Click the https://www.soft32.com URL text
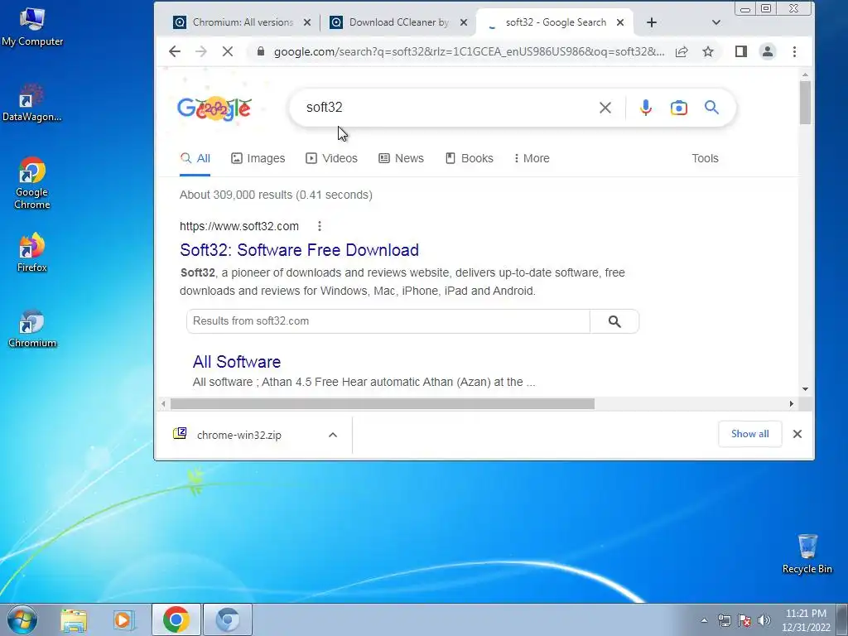This screenshot has height=636, width=848. coord(239,226)
